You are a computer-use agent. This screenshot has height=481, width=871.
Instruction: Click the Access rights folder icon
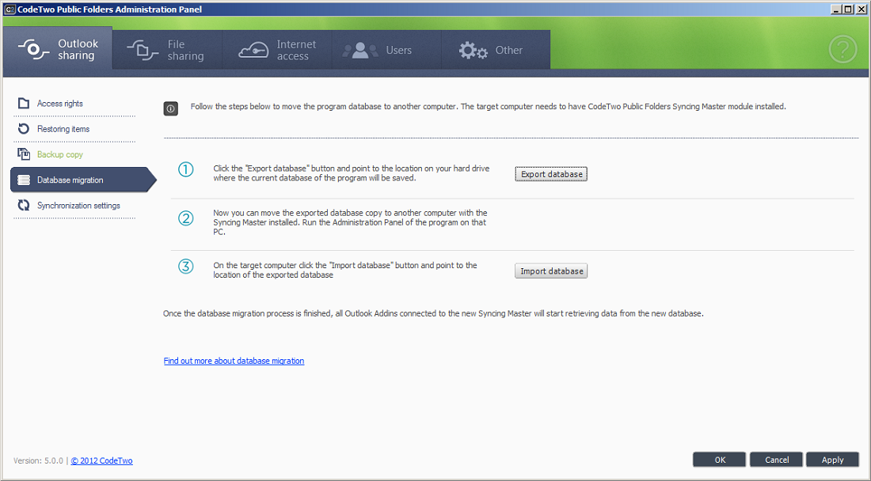23,103
